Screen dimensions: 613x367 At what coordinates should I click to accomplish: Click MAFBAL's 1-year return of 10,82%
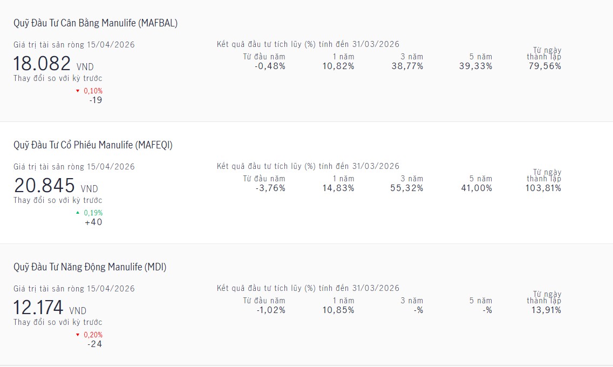338,66
